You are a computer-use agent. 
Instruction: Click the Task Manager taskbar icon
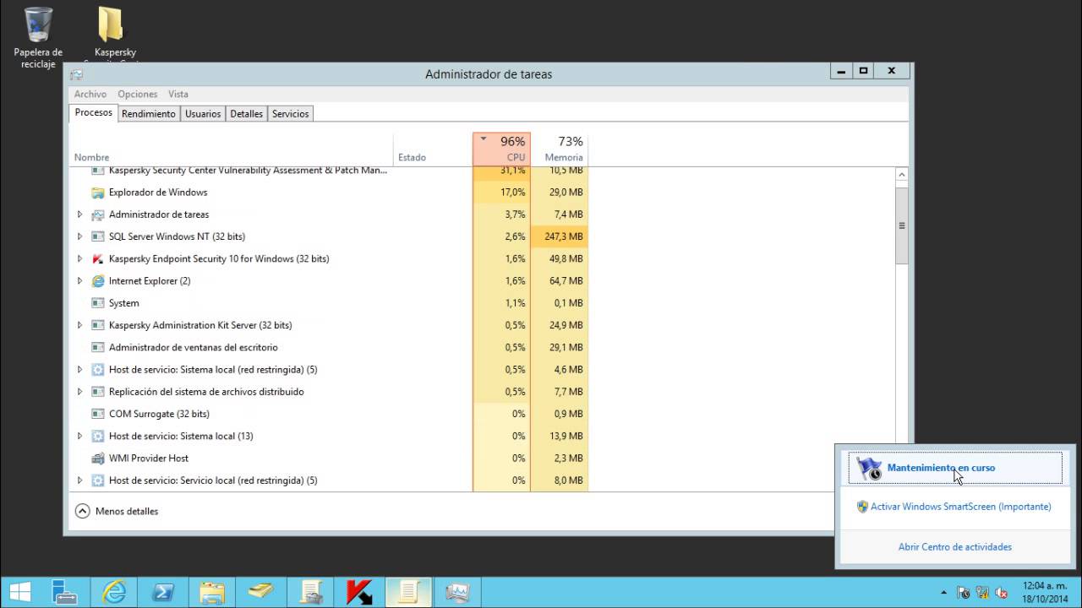click(x=457, y=593)
